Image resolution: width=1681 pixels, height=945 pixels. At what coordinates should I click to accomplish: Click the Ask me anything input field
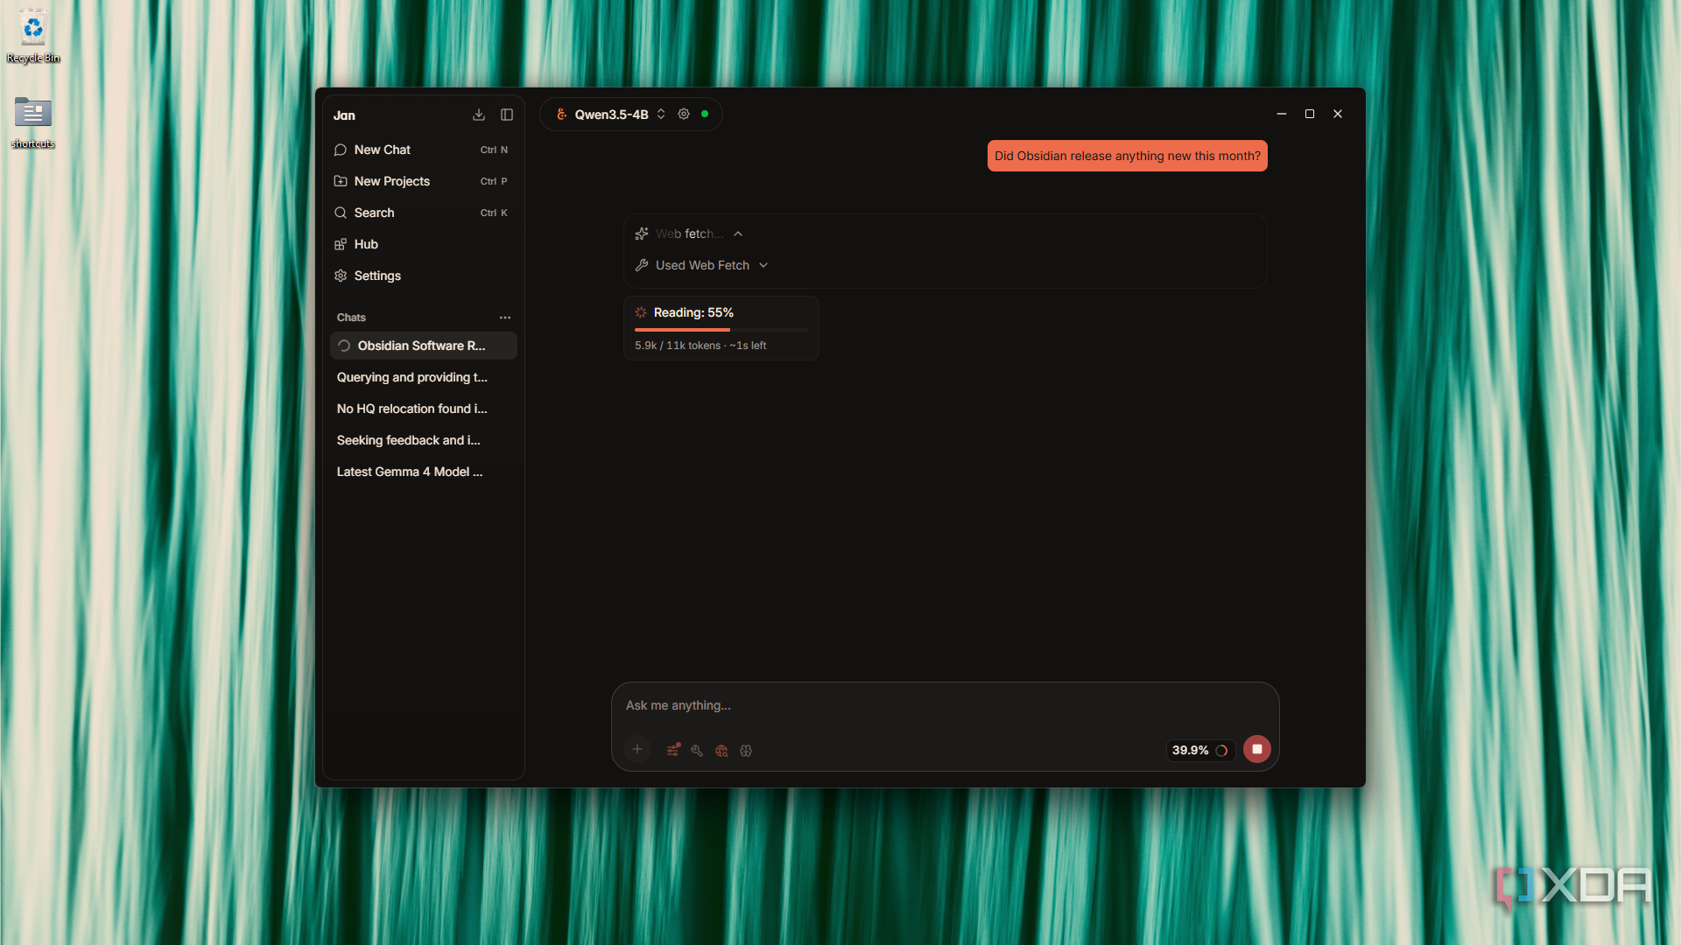point(945,705)
